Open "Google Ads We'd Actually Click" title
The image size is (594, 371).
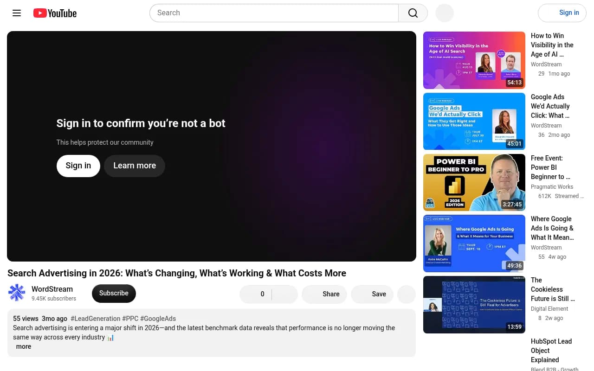[550, 106]
